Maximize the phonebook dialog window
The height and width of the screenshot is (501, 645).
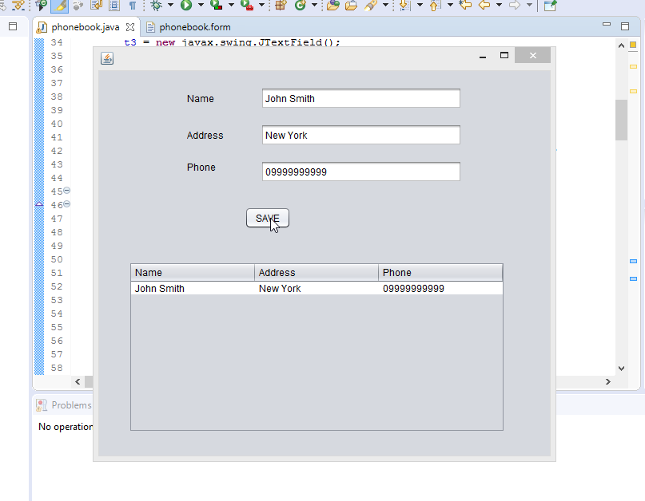pos(504,55)
